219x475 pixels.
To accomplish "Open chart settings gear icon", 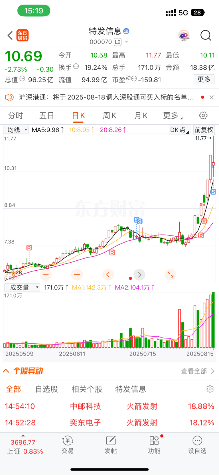I will (203, 116).
